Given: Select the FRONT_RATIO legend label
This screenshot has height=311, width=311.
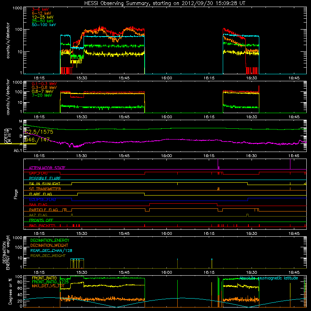Looking at the screenshot, I should 44,278.
